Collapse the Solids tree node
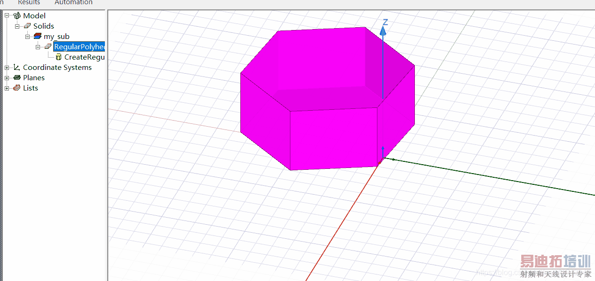Viewport: 595px width, 281px height. coord(17,26)
